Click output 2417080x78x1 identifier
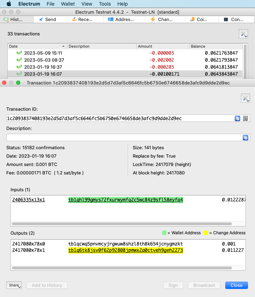Screen dimensions: 255x297 click(x=29, y=250)
